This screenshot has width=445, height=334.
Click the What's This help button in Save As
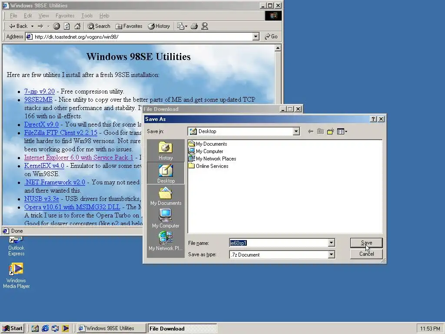point(373,119)
